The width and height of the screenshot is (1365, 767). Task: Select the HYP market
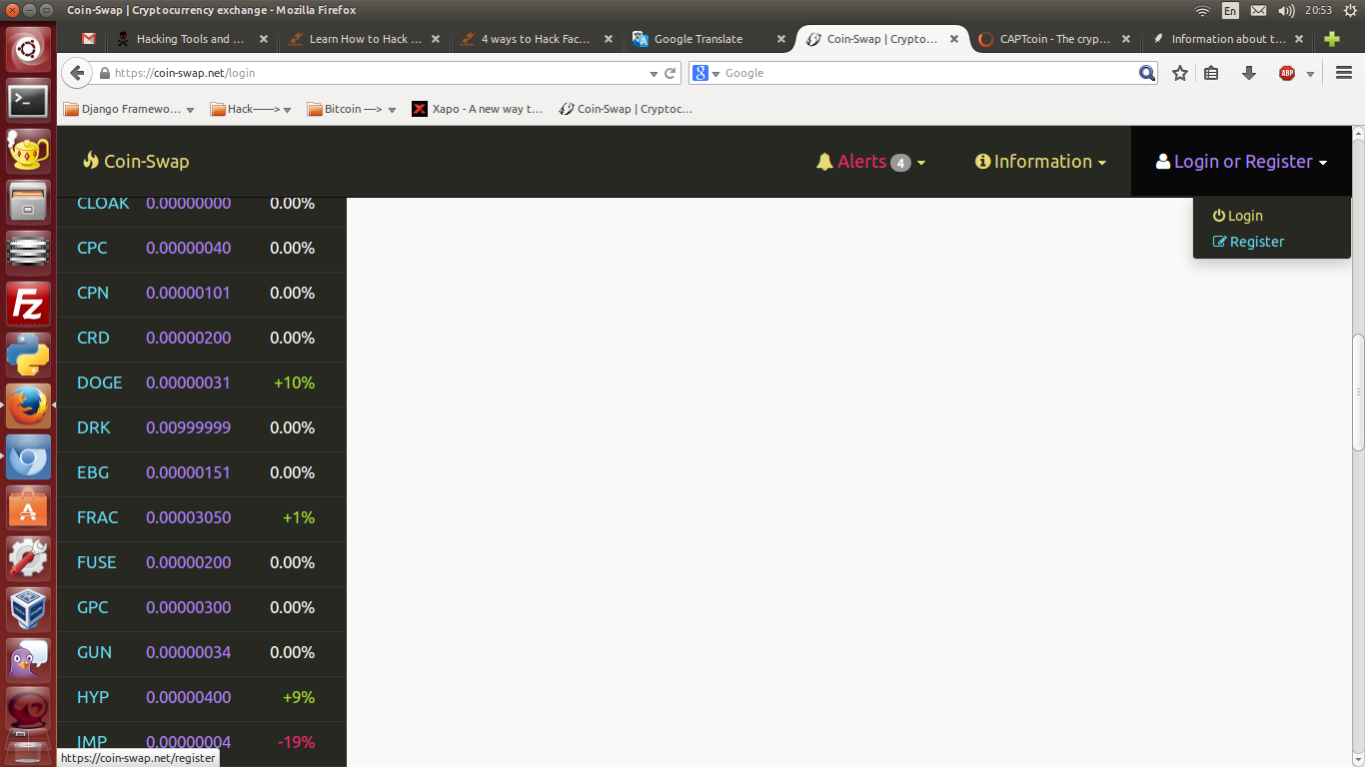point(201,697)
